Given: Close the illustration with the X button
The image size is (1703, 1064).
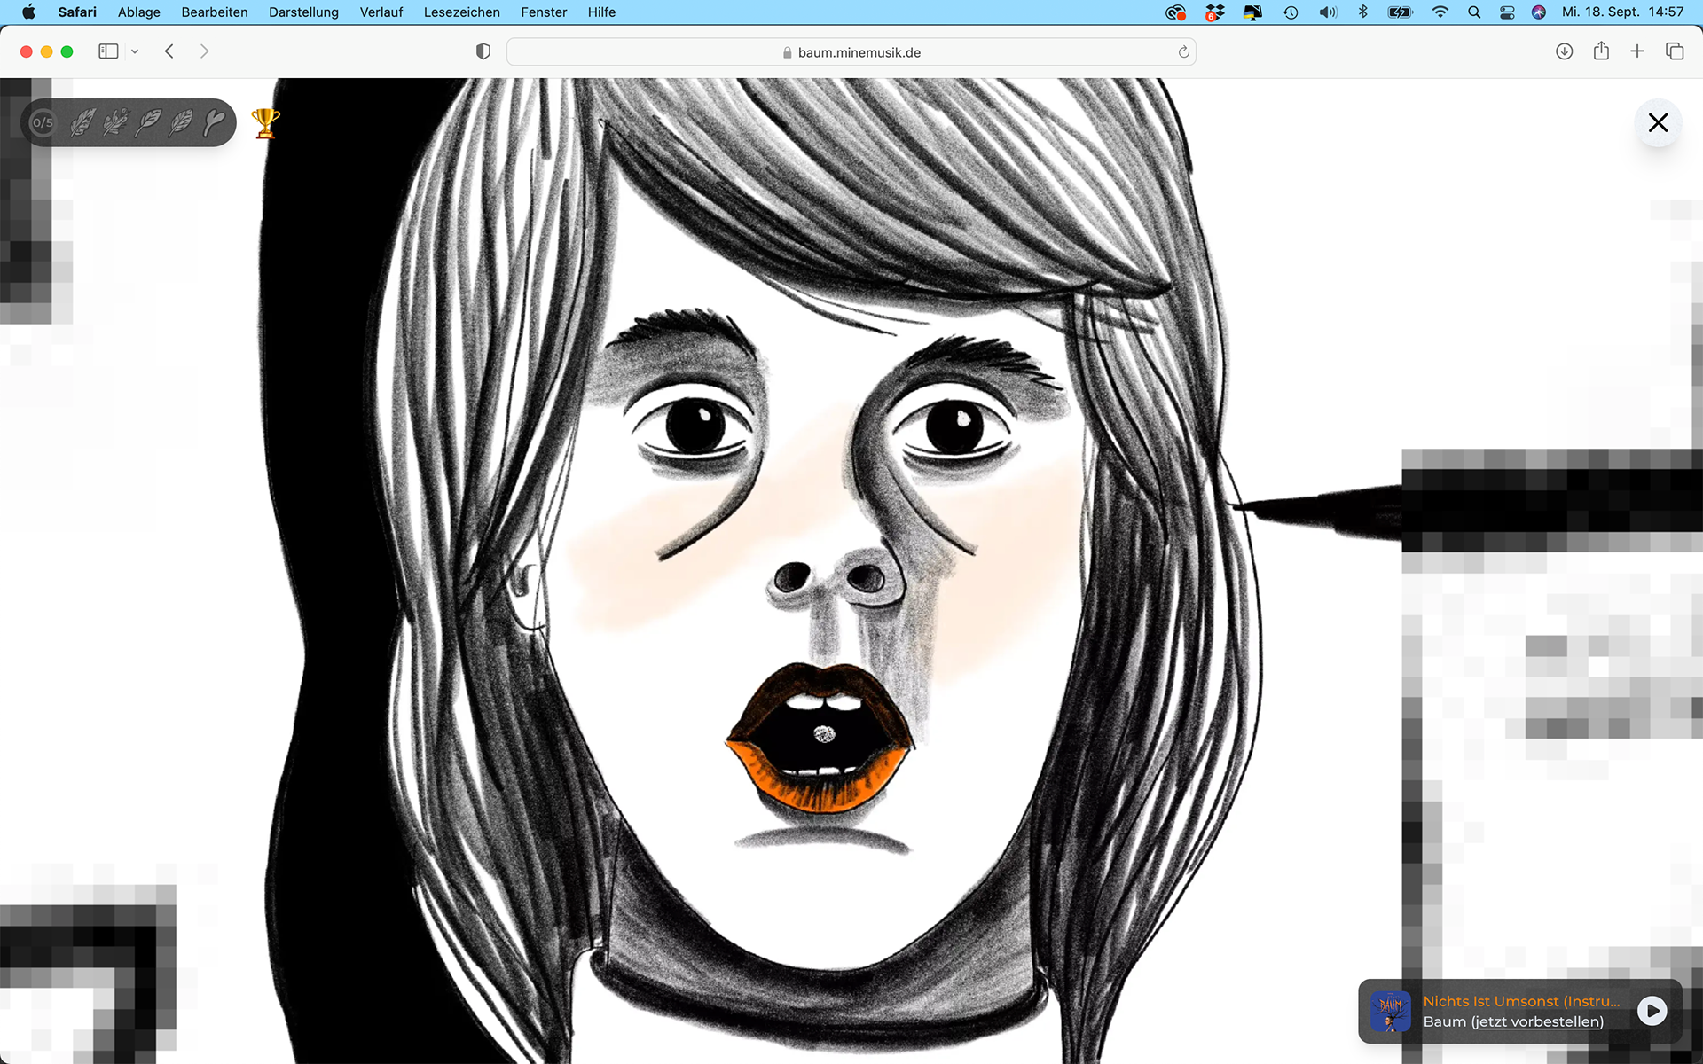Looking at the screenshot, I should tap(1658, 122).
